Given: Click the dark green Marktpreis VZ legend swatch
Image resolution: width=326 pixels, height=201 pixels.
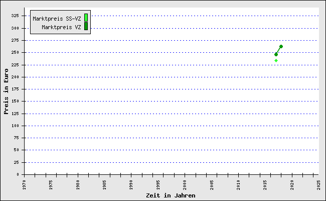Looking at the screenshot, I should (86, 26).
